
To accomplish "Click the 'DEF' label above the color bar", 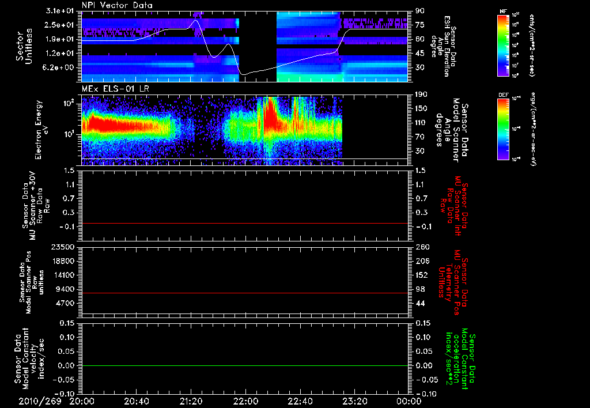I will point(503,96).
